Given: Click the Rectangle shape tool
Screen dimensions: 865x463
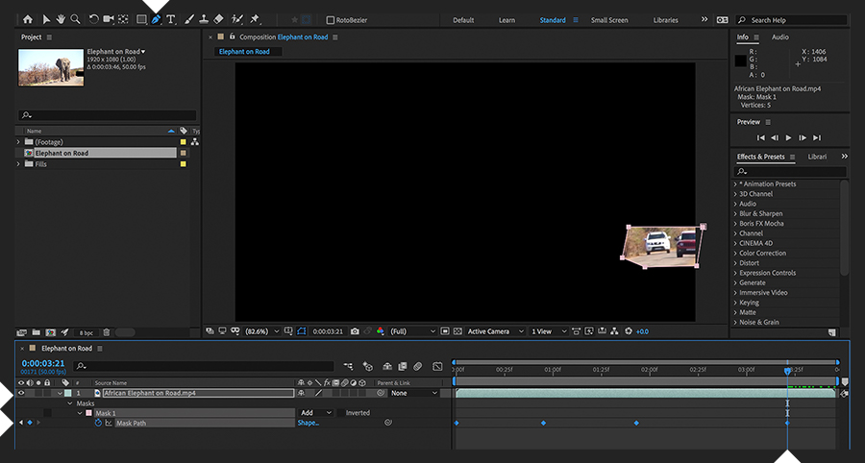Looking at the screenshot, I should pyautogui.click(x=140, y=19).
